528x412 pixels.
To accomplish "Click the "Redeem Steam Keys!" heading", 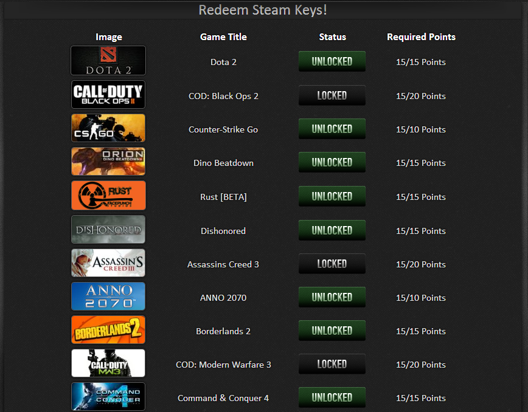I will pos(263,10).
